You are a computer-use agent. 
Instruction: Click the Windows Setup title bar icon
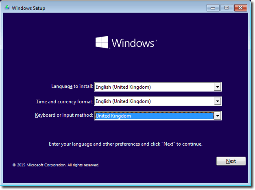click(7, 7)
